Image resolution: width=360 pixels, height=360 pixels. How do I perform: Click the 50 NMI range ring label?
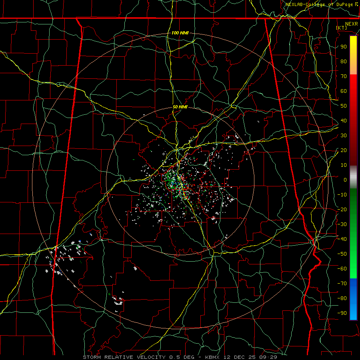click(180, 107)
